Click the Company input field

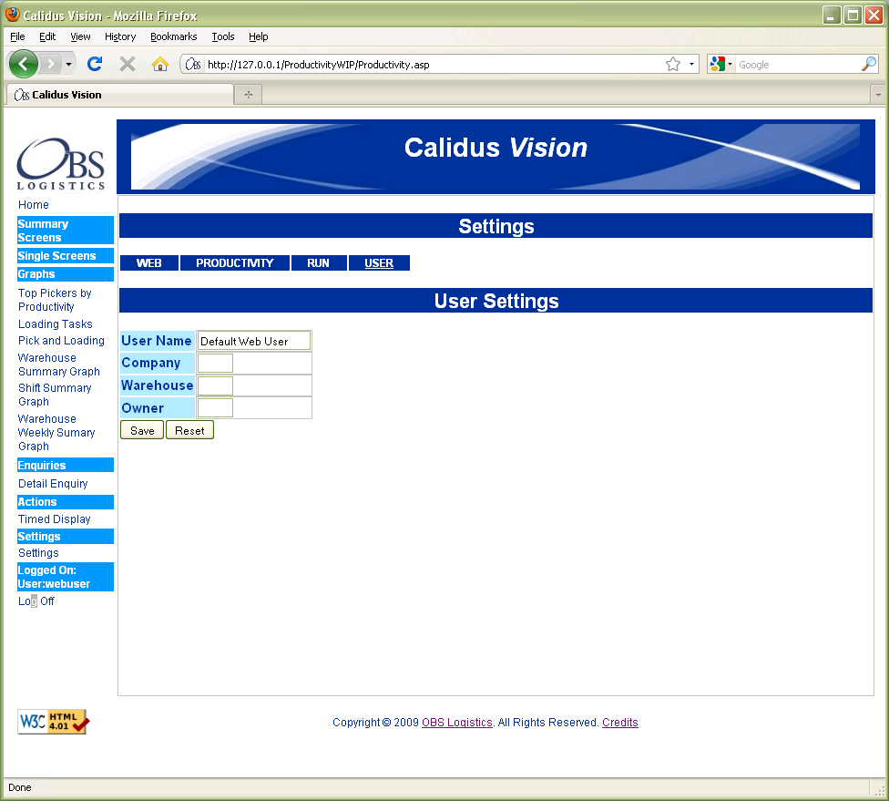(x=215, y=363)
